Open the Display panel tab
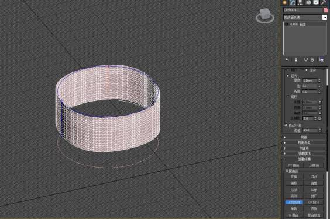The width and height of the screenshot is (330, 219). (316, 2)
